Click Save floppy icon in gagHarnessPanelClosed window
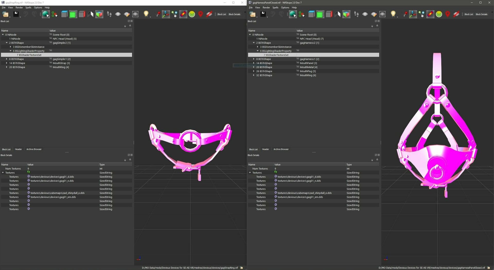The height and width of the screenshot is (270, 494). pos(263,14)
